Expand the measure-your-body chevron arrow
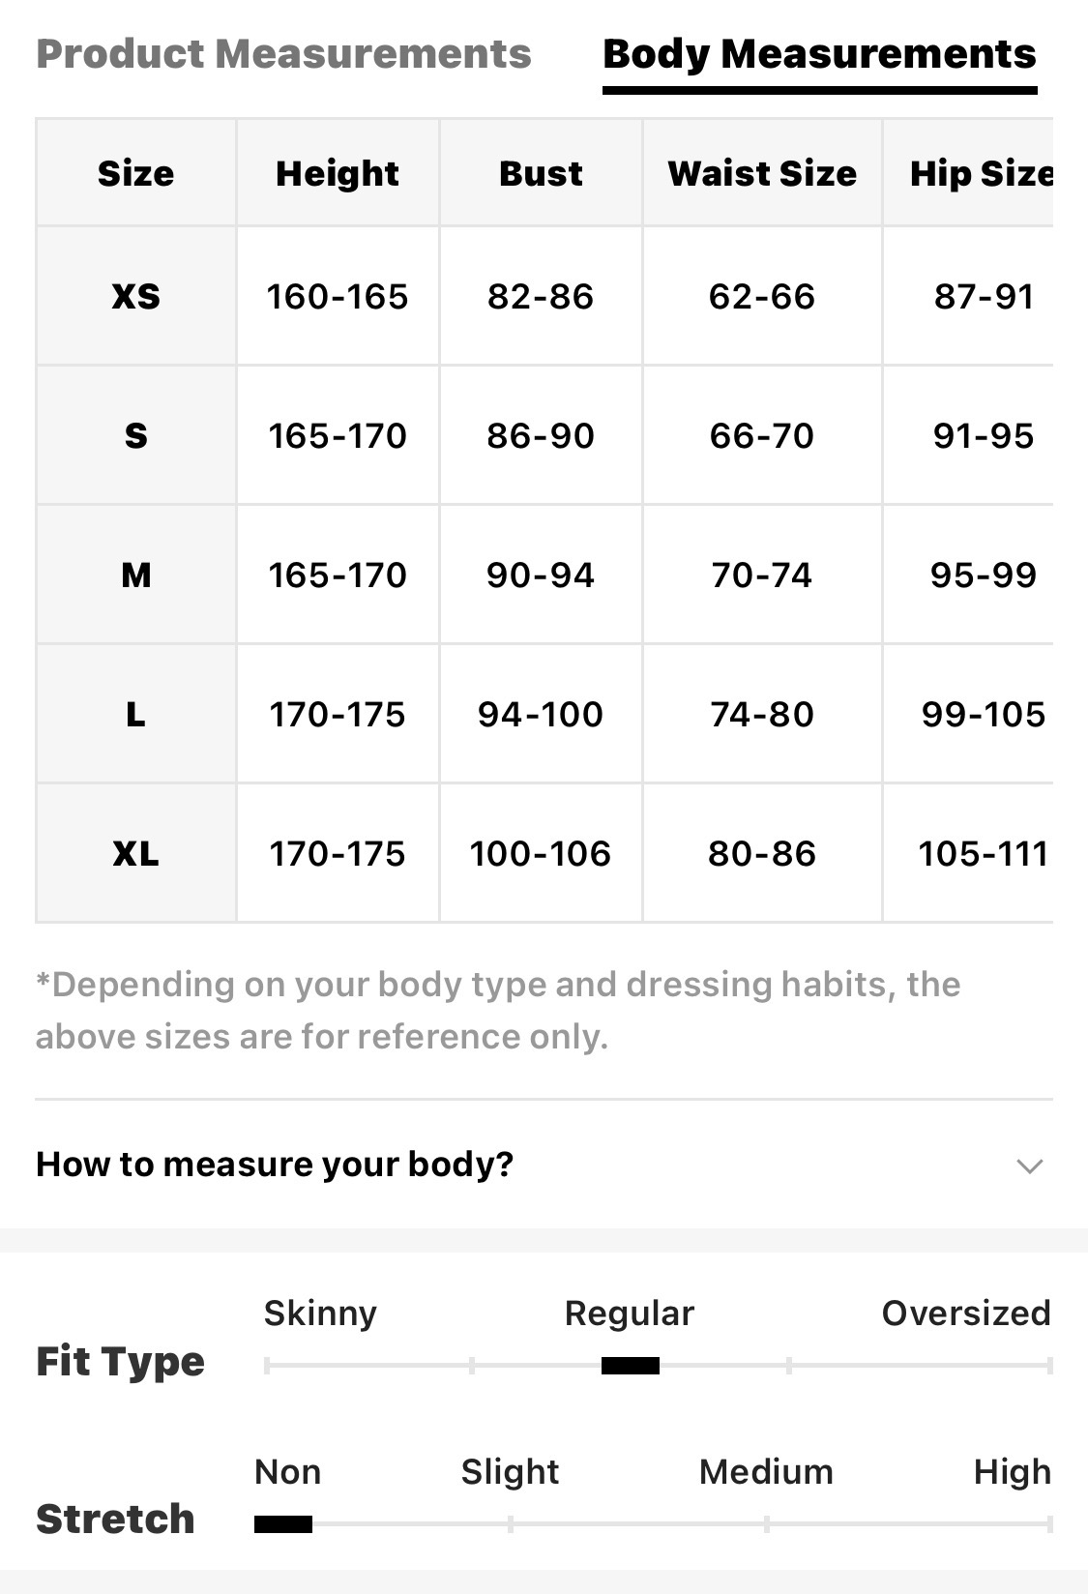 tap(1029, 1166)
